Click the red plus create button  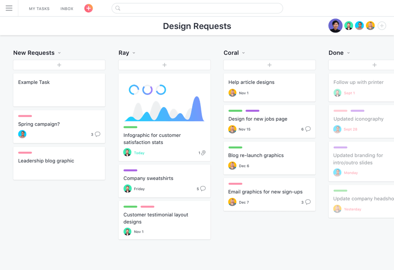(x=88, y=8)
